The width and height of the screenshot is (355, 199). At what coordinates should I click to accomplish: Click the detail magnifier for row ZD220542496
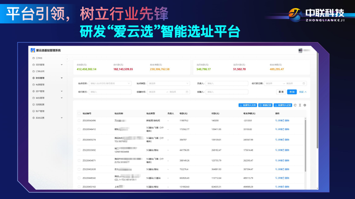pos(276,120)
